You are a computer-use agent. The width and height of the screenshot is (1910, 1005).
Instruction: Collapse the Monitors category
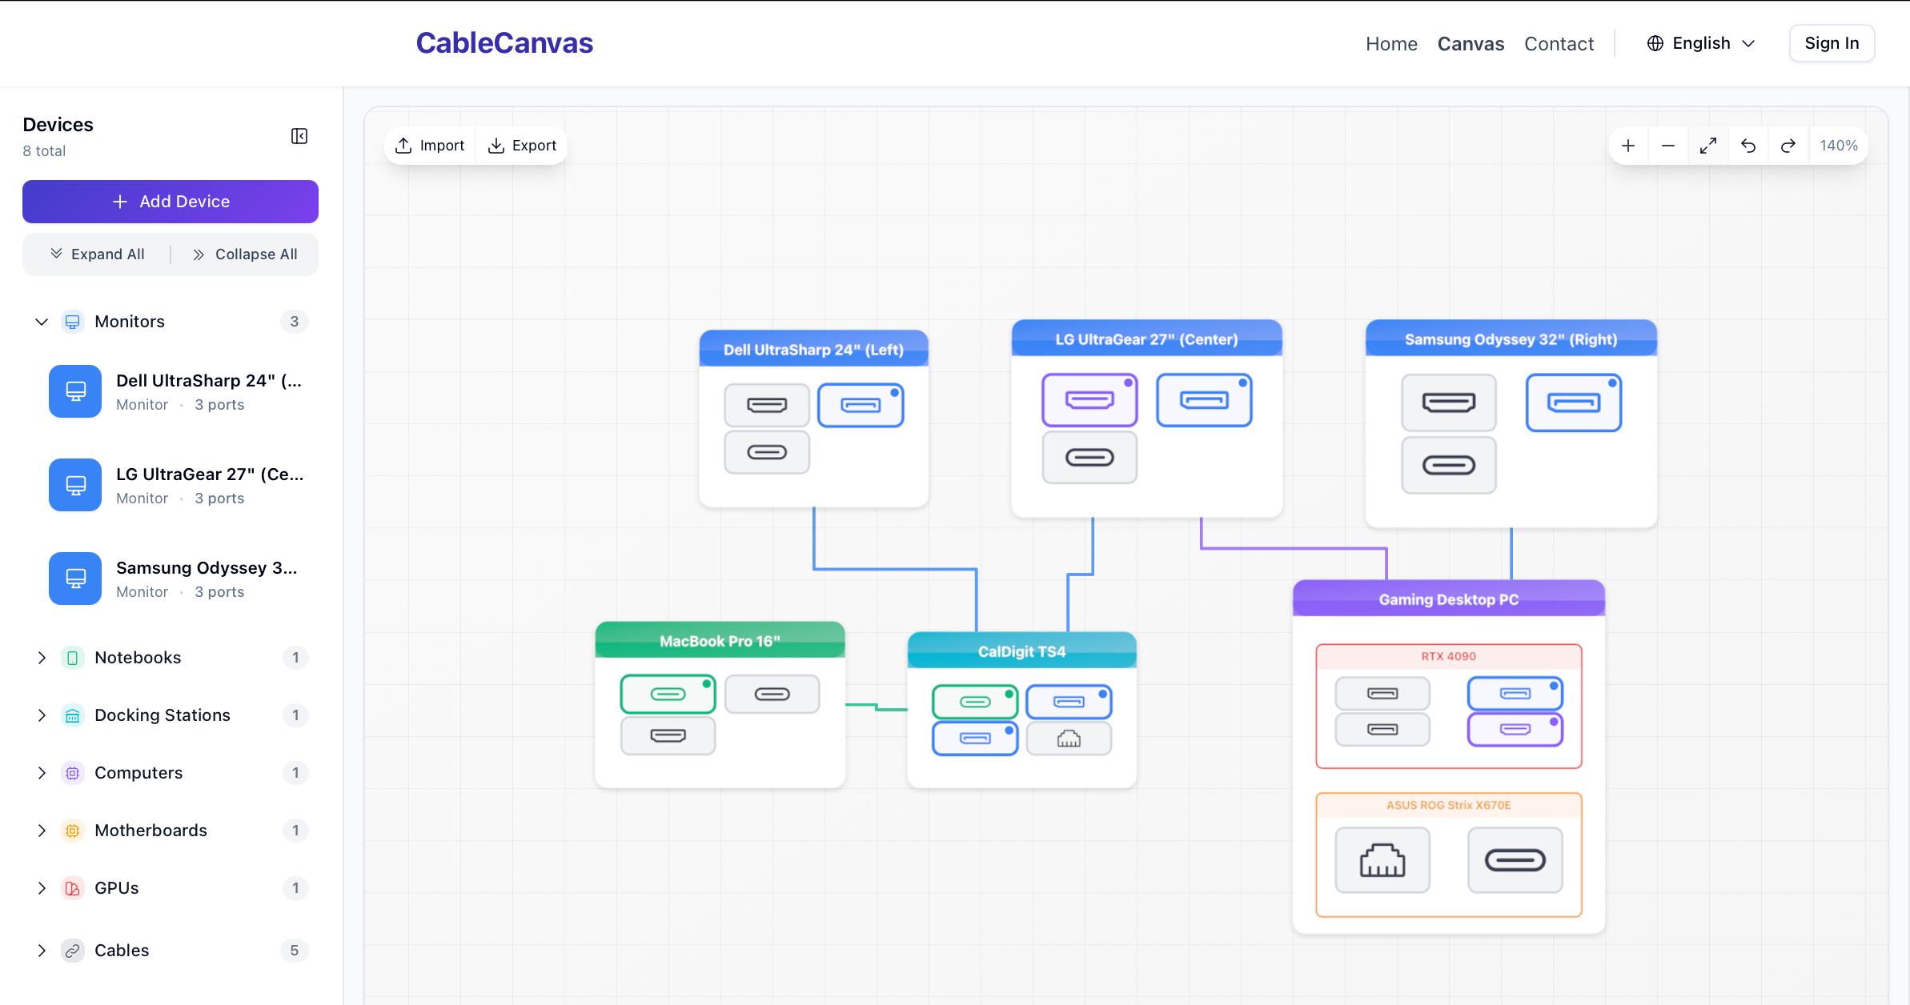pos(42,322)
